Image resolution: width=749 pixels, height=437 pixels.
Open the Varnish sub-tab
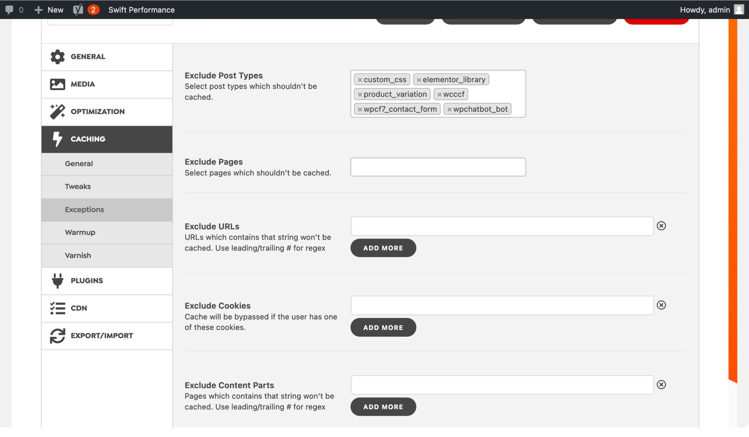(107, 256)
